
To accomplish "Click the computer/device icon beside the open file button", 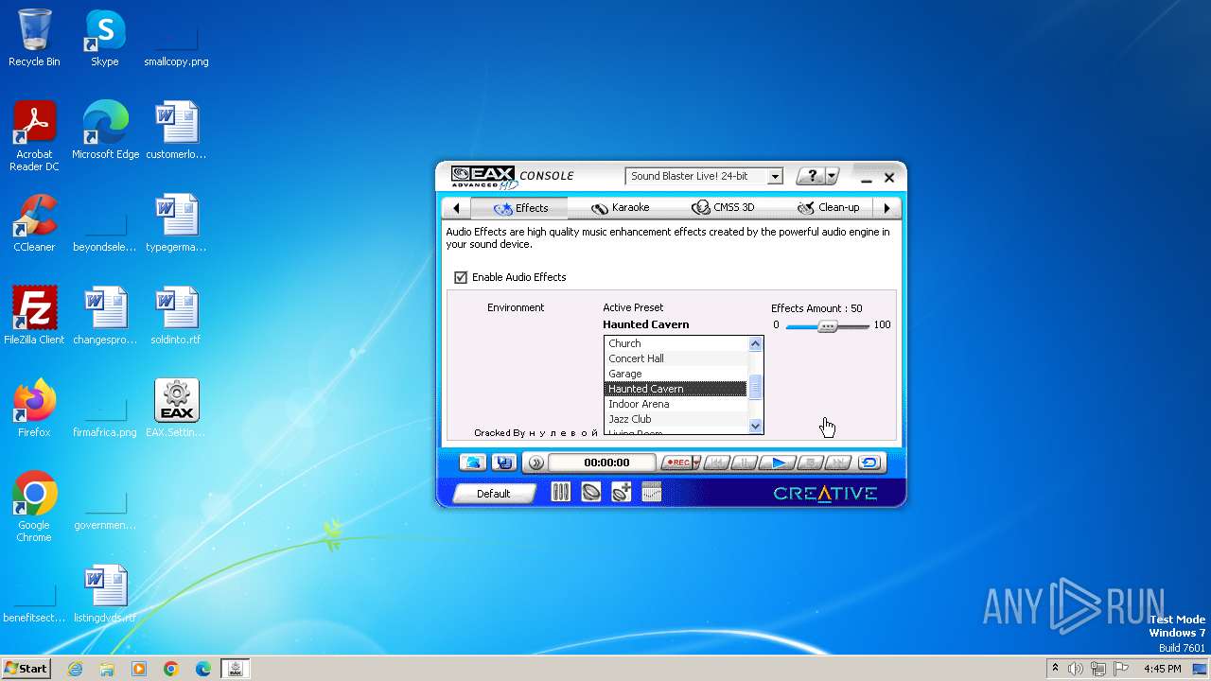I will [x=504, y=463].
